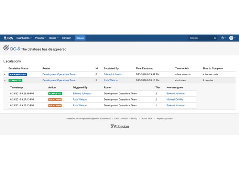Open the DO-6 issue link

[x=15, y=49]
